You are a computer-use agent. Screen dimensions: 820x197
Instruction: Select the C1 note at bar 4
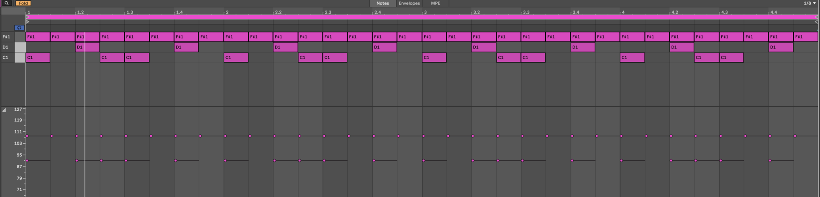pos(632,58)
